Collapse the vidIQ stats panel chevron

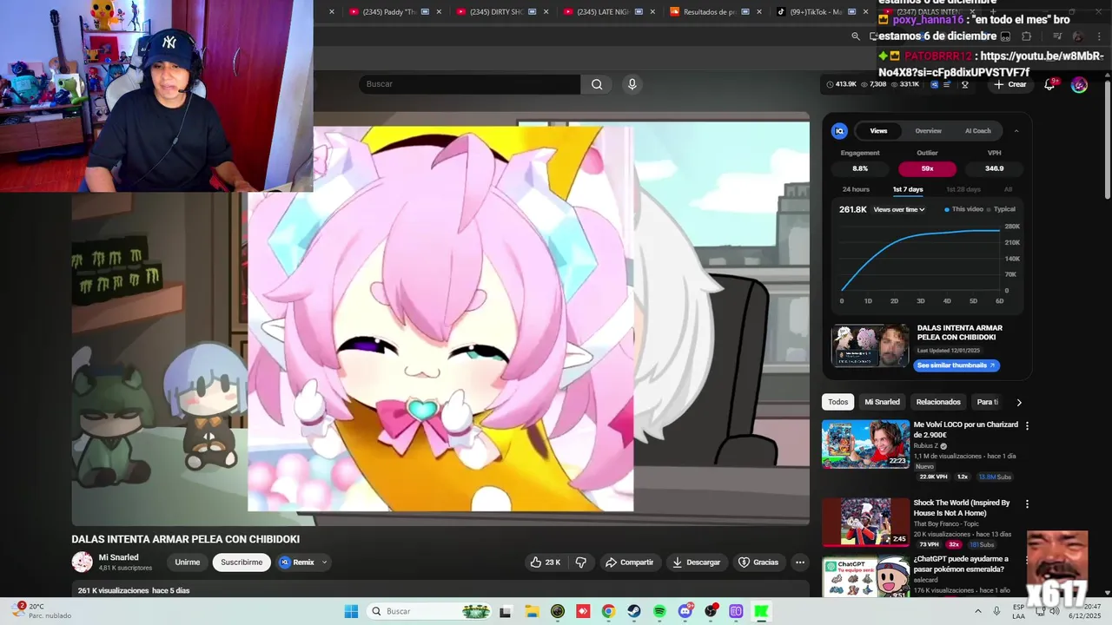click(1016, 131)
